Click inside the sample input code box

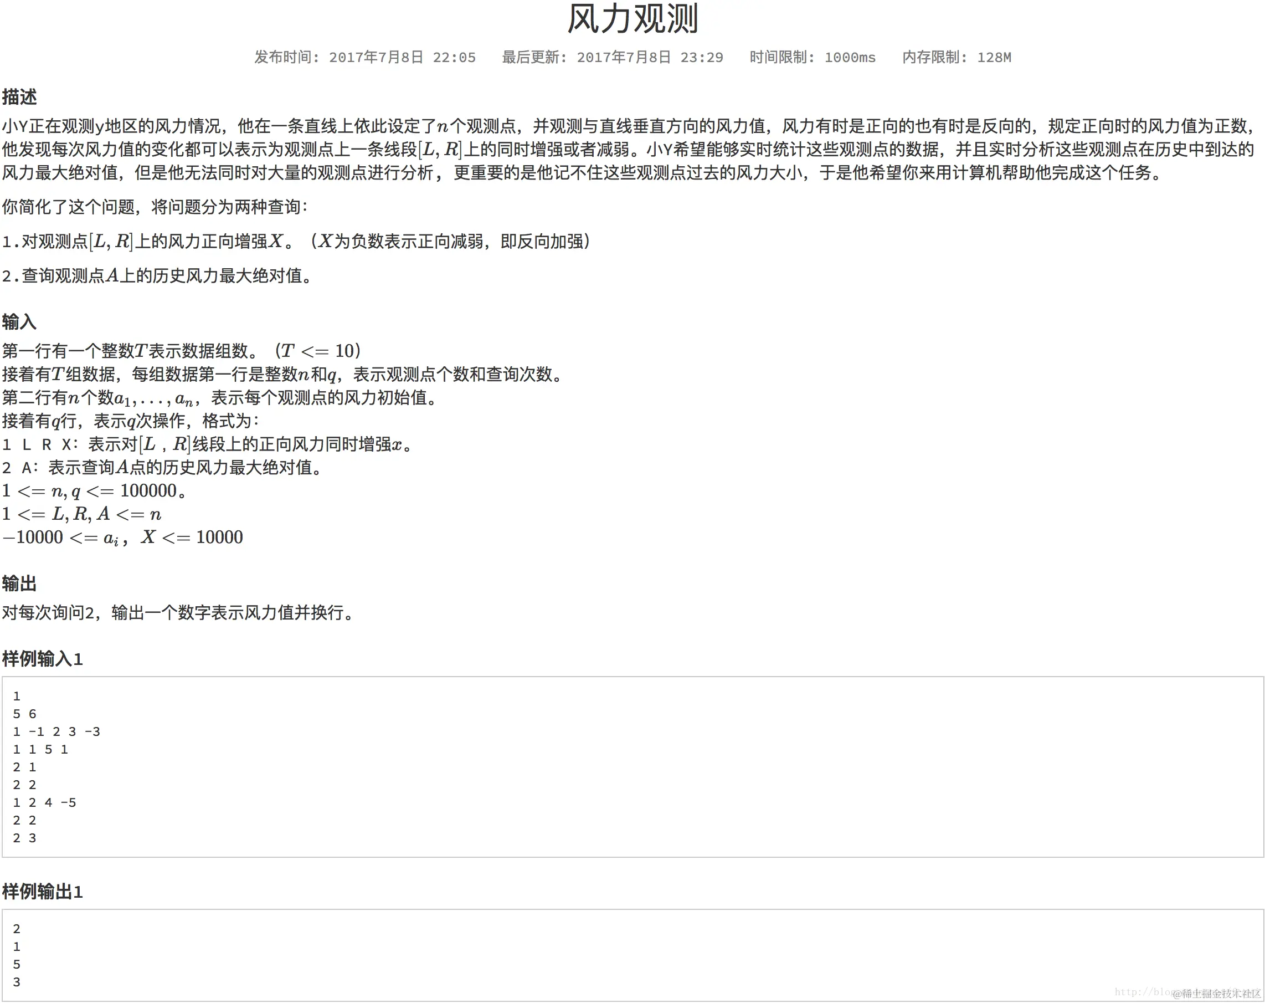(x=632, y=766)
